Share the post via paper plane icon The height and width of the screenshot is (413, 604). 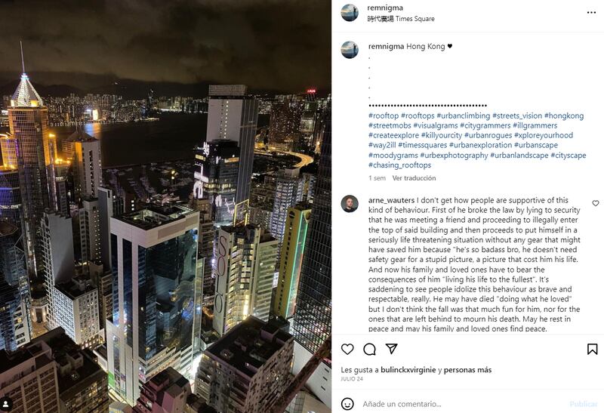coord(391,349)
